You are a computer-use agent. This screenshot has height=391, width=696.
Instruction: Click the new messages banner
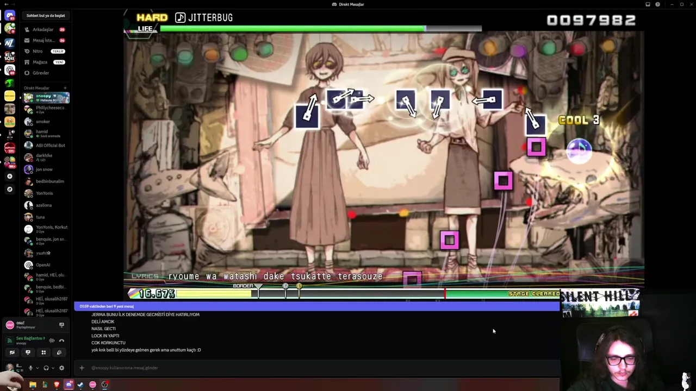[x=316, y=306]
